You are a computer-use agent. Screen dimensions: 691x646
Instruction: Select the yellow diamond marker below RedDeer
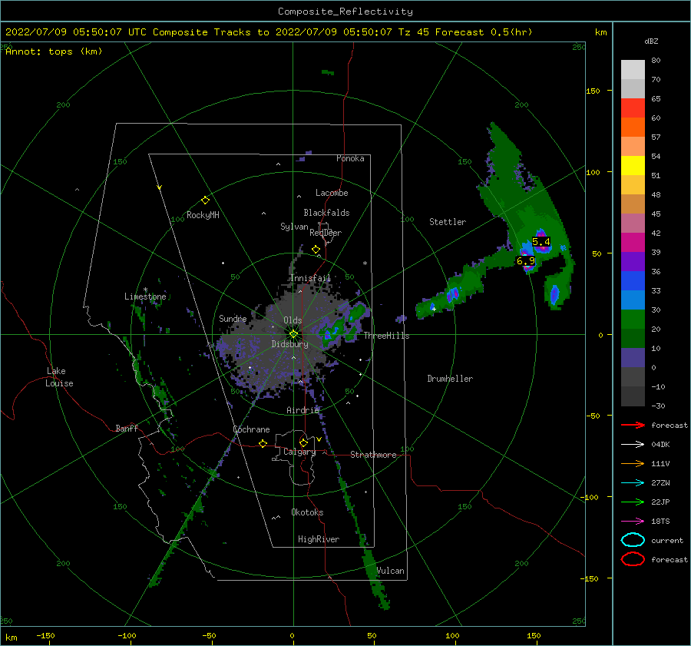click(316, 250)
